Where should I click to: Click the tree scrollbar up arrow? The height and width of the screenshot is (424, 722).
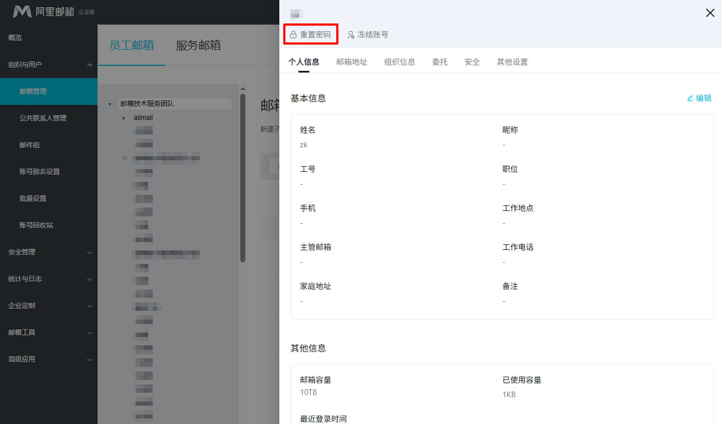(243, 88)
